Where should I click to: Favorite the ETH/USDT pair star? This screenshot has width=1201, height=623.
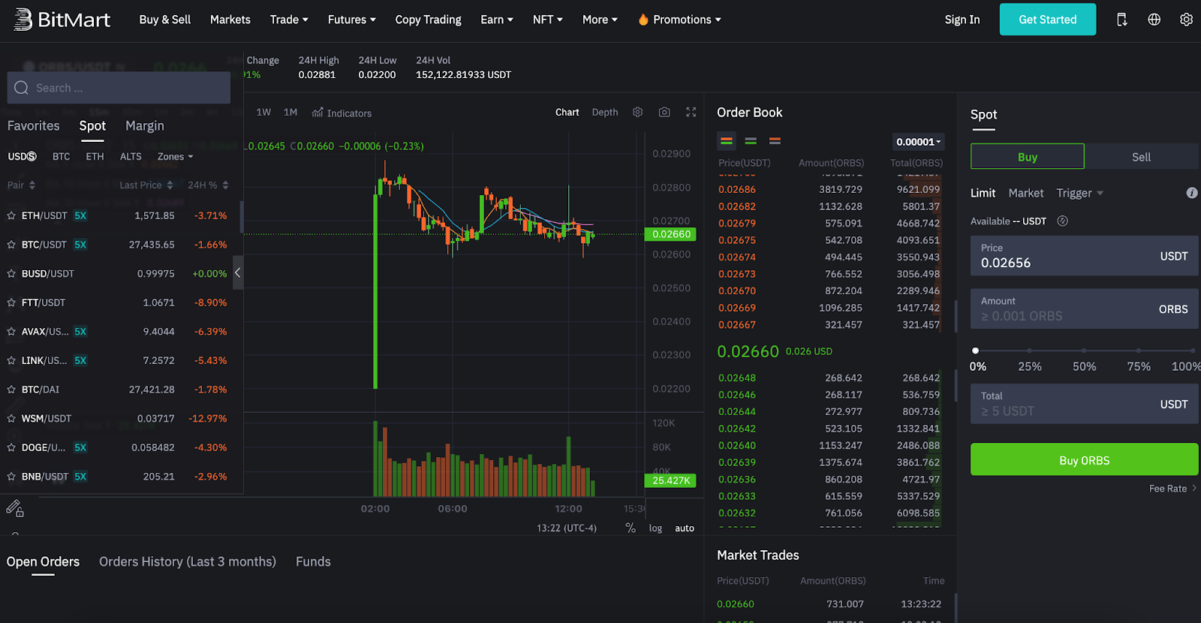click(11, 215)
